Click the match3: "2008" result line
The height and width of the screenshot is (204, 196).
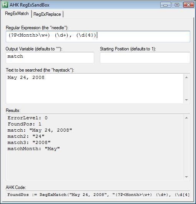(x=29, y=142)
